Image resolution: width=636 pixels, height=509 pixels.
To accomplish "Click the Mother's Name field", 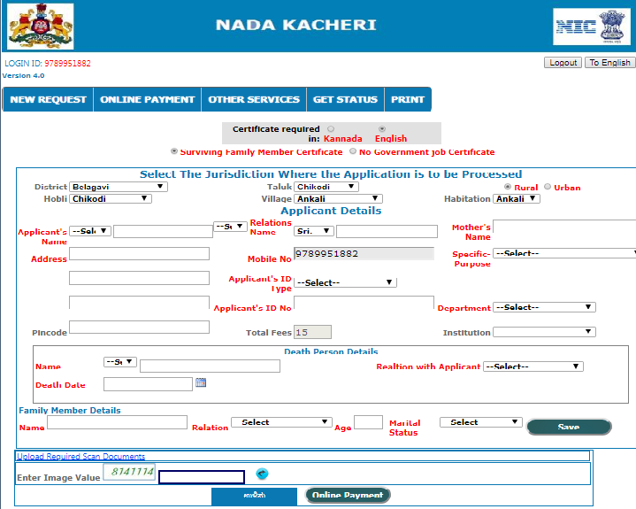I will pos(564,226).
